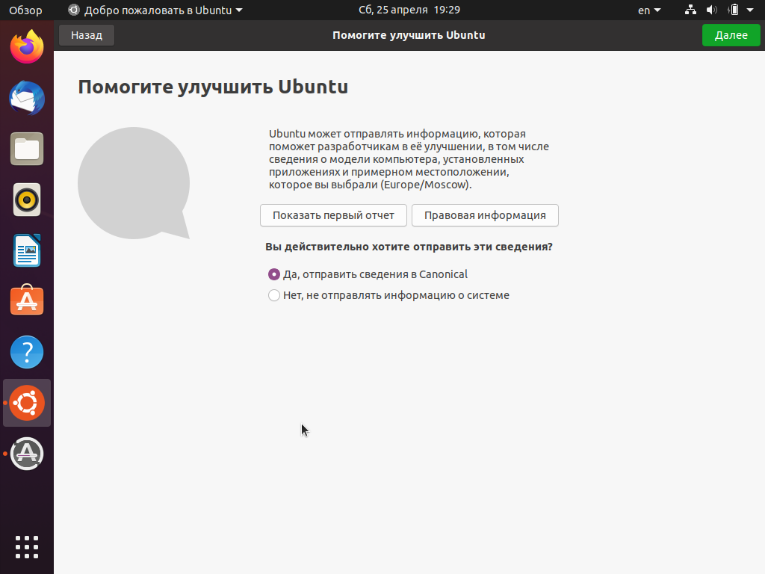Click the Обзор activities button
Image resolution: width=765 pixels, height=574 pixels.
coord(25,10)
